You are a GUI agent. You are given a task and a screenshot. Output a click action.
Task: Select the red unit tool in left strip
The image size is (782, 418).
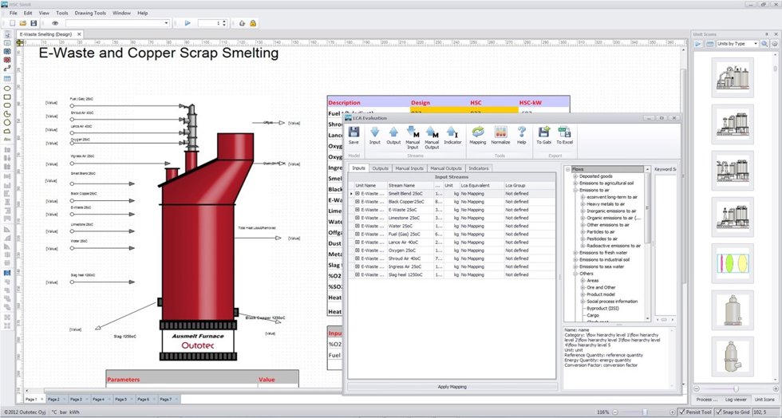coord(7,60)
